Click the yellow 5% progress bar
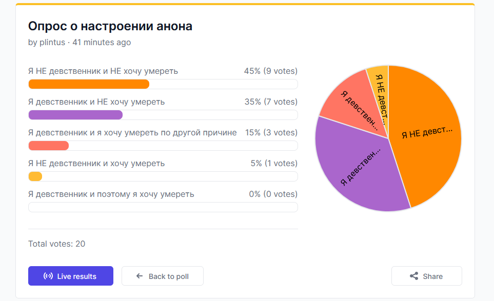Screen dimensions: 494x301 tap(35, 176)
